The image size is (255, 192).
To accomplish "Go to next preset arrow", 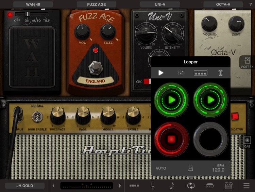I will (x=120, y=186).
